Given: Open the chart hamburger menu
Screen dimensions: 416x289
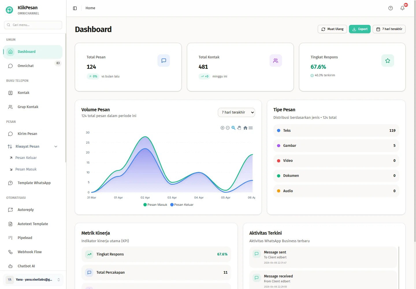Looking at the screenshot, I should point(251,128).
